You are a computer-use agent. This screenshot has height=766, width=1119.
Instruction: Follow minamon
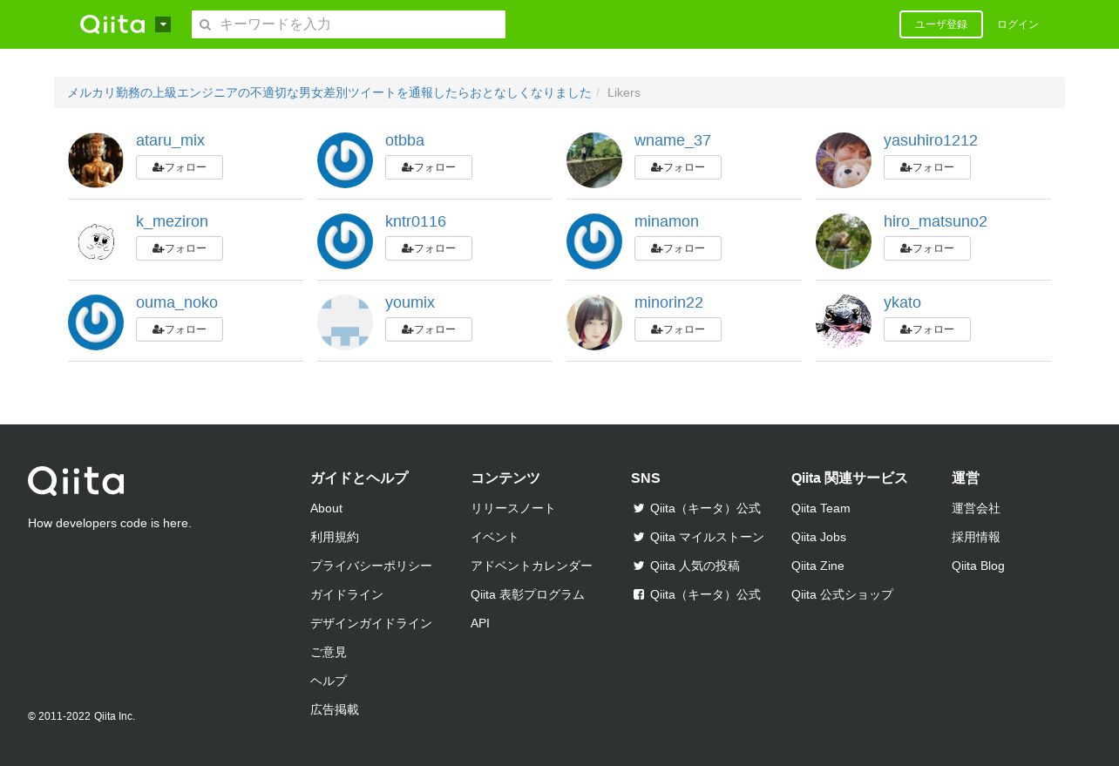(x=678, y=248)
